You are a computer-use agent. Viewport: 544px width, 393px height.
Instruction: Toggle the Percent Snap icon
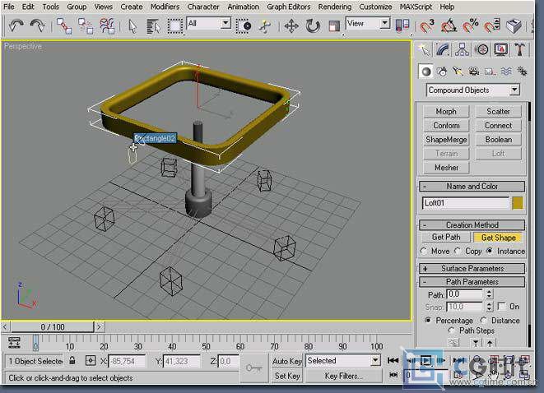coord(471,26)
